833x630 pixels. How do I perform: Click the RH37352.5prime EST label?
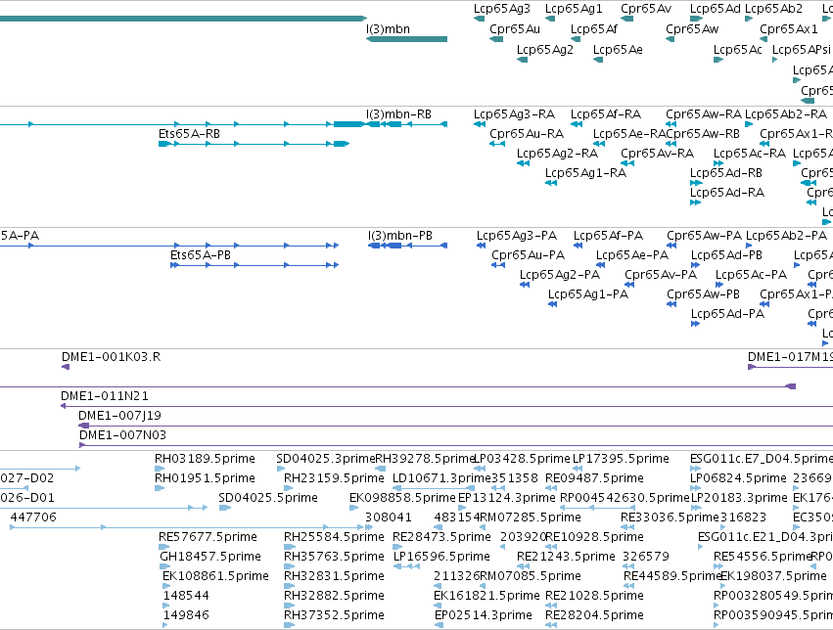(334, 615)
